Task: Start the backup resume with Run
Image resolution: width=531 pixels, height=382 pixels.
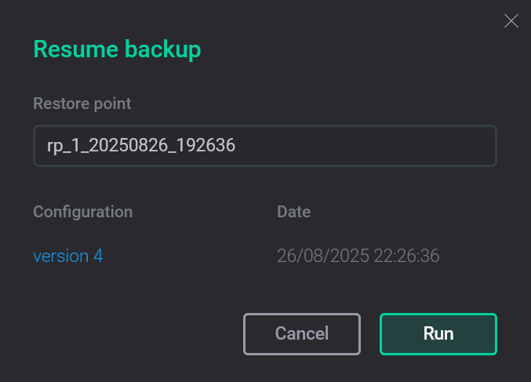Action: [438, 334]
